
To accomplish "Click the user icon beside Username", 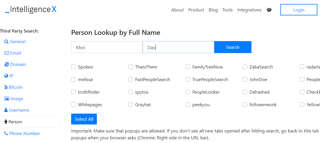I will (6, 110).
